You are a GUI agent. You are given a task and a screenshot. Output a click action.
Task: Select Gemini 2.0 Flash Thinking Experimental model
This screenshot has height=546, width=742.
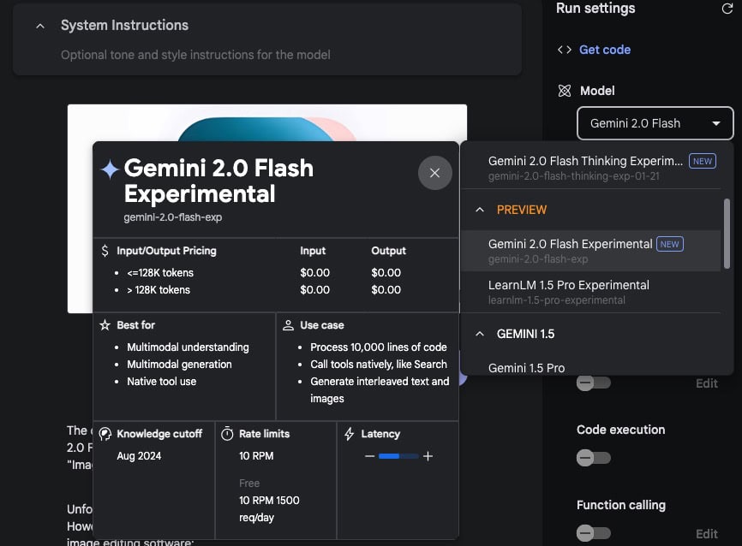pos(591,168)
